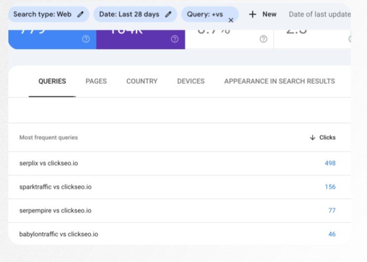The image size is (367, 262).
Task: Click the 156 clicks value
Action: [x=330, y=187]
